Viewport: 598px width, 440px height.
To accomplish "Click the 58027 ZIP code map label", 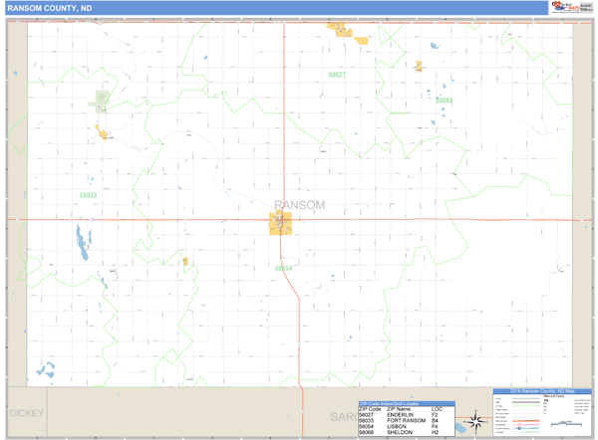I will 337,75.
